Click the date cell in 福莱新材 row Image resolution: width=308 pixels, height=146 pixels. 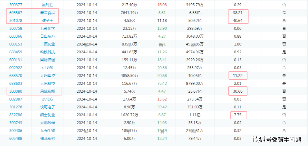[87, 138]
